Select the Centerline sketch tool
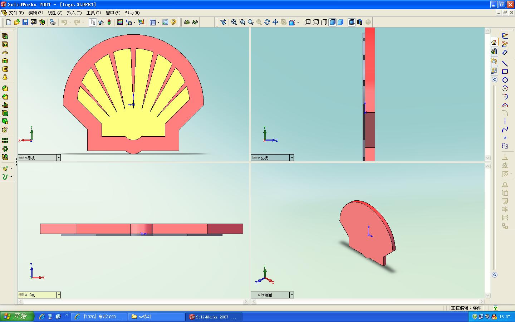Screen dimensions: 515x322 pos(505,121)
